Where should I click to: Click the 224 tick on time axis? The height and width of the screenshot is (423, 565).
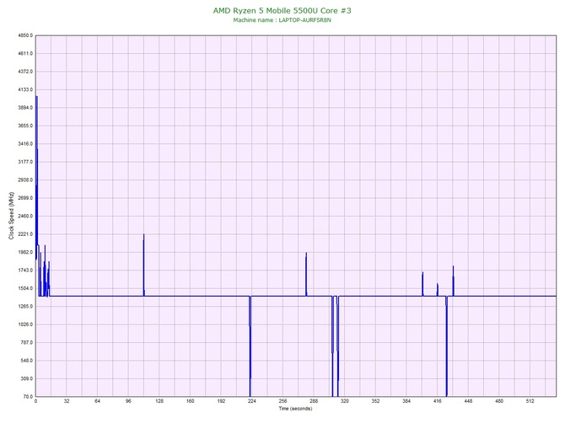pos(252,401)
